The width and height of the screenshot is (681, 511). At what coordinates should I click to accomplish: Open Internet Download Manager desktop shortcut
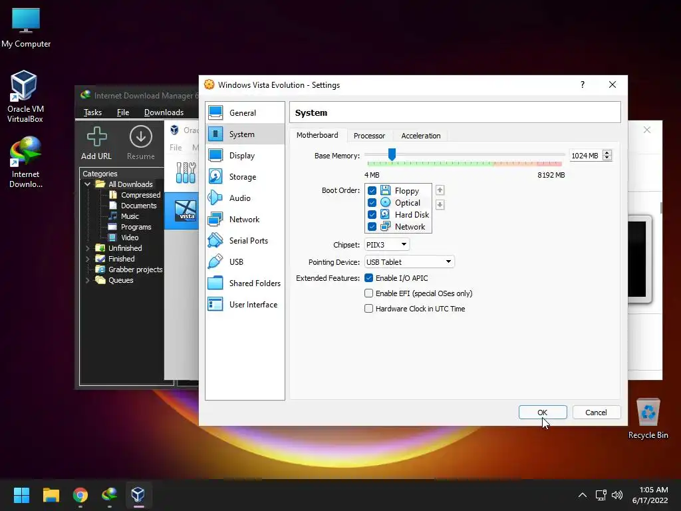click(26, 162)
